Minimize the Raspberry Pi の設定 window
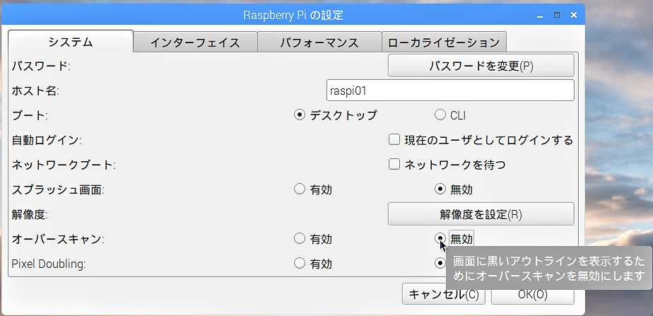This screenshot has height=316, width=653. 540,16
